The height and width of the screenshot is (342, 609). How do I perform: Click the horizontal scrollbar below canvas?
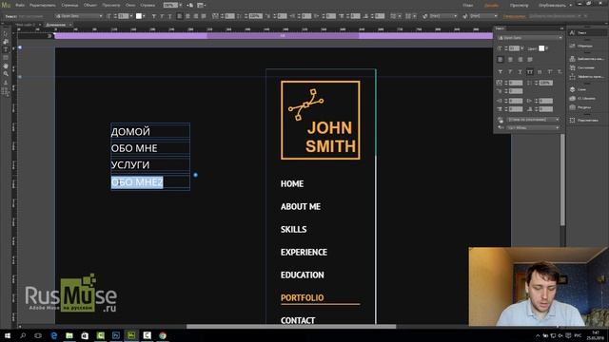coord(291,327)
